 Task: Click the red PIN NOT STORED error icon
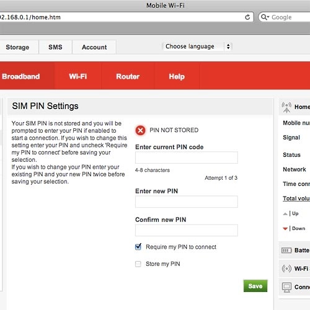coord(140,130)
